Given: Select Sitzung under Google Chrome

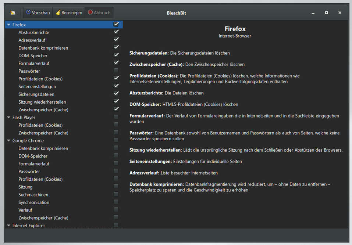Looking at the screenshot, I should (x=25, y=187).
